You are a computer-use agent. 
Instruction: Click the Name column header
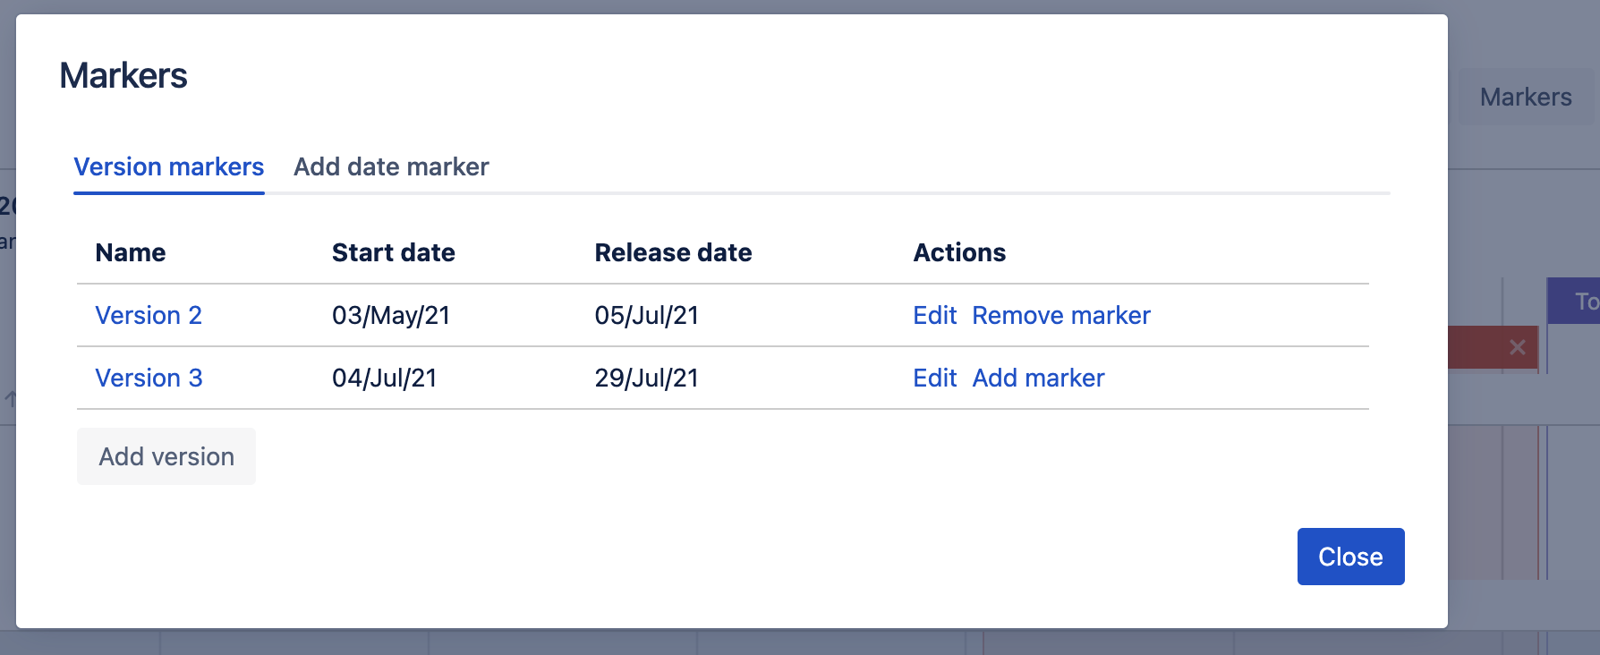(x=131, y=253)
